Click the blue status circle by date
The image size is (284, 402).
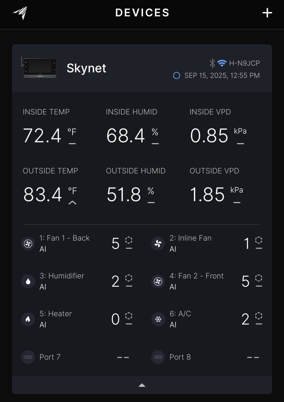[x=176, y=76]
